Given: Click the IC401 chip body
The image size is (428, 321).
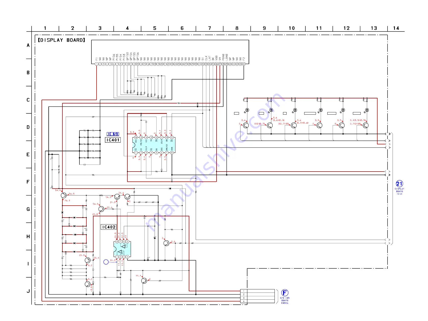Looking at the screenshot, I should point(154,145).
